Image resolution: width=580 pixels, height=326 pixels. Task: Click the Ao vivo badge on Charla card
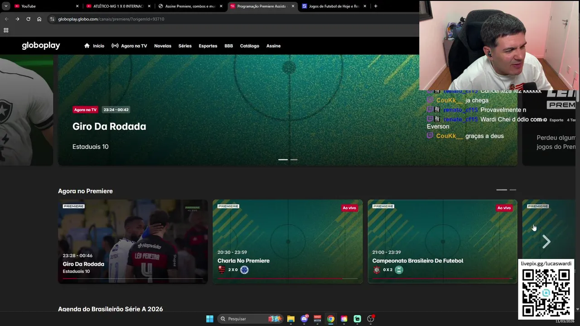tap(349, 208)
